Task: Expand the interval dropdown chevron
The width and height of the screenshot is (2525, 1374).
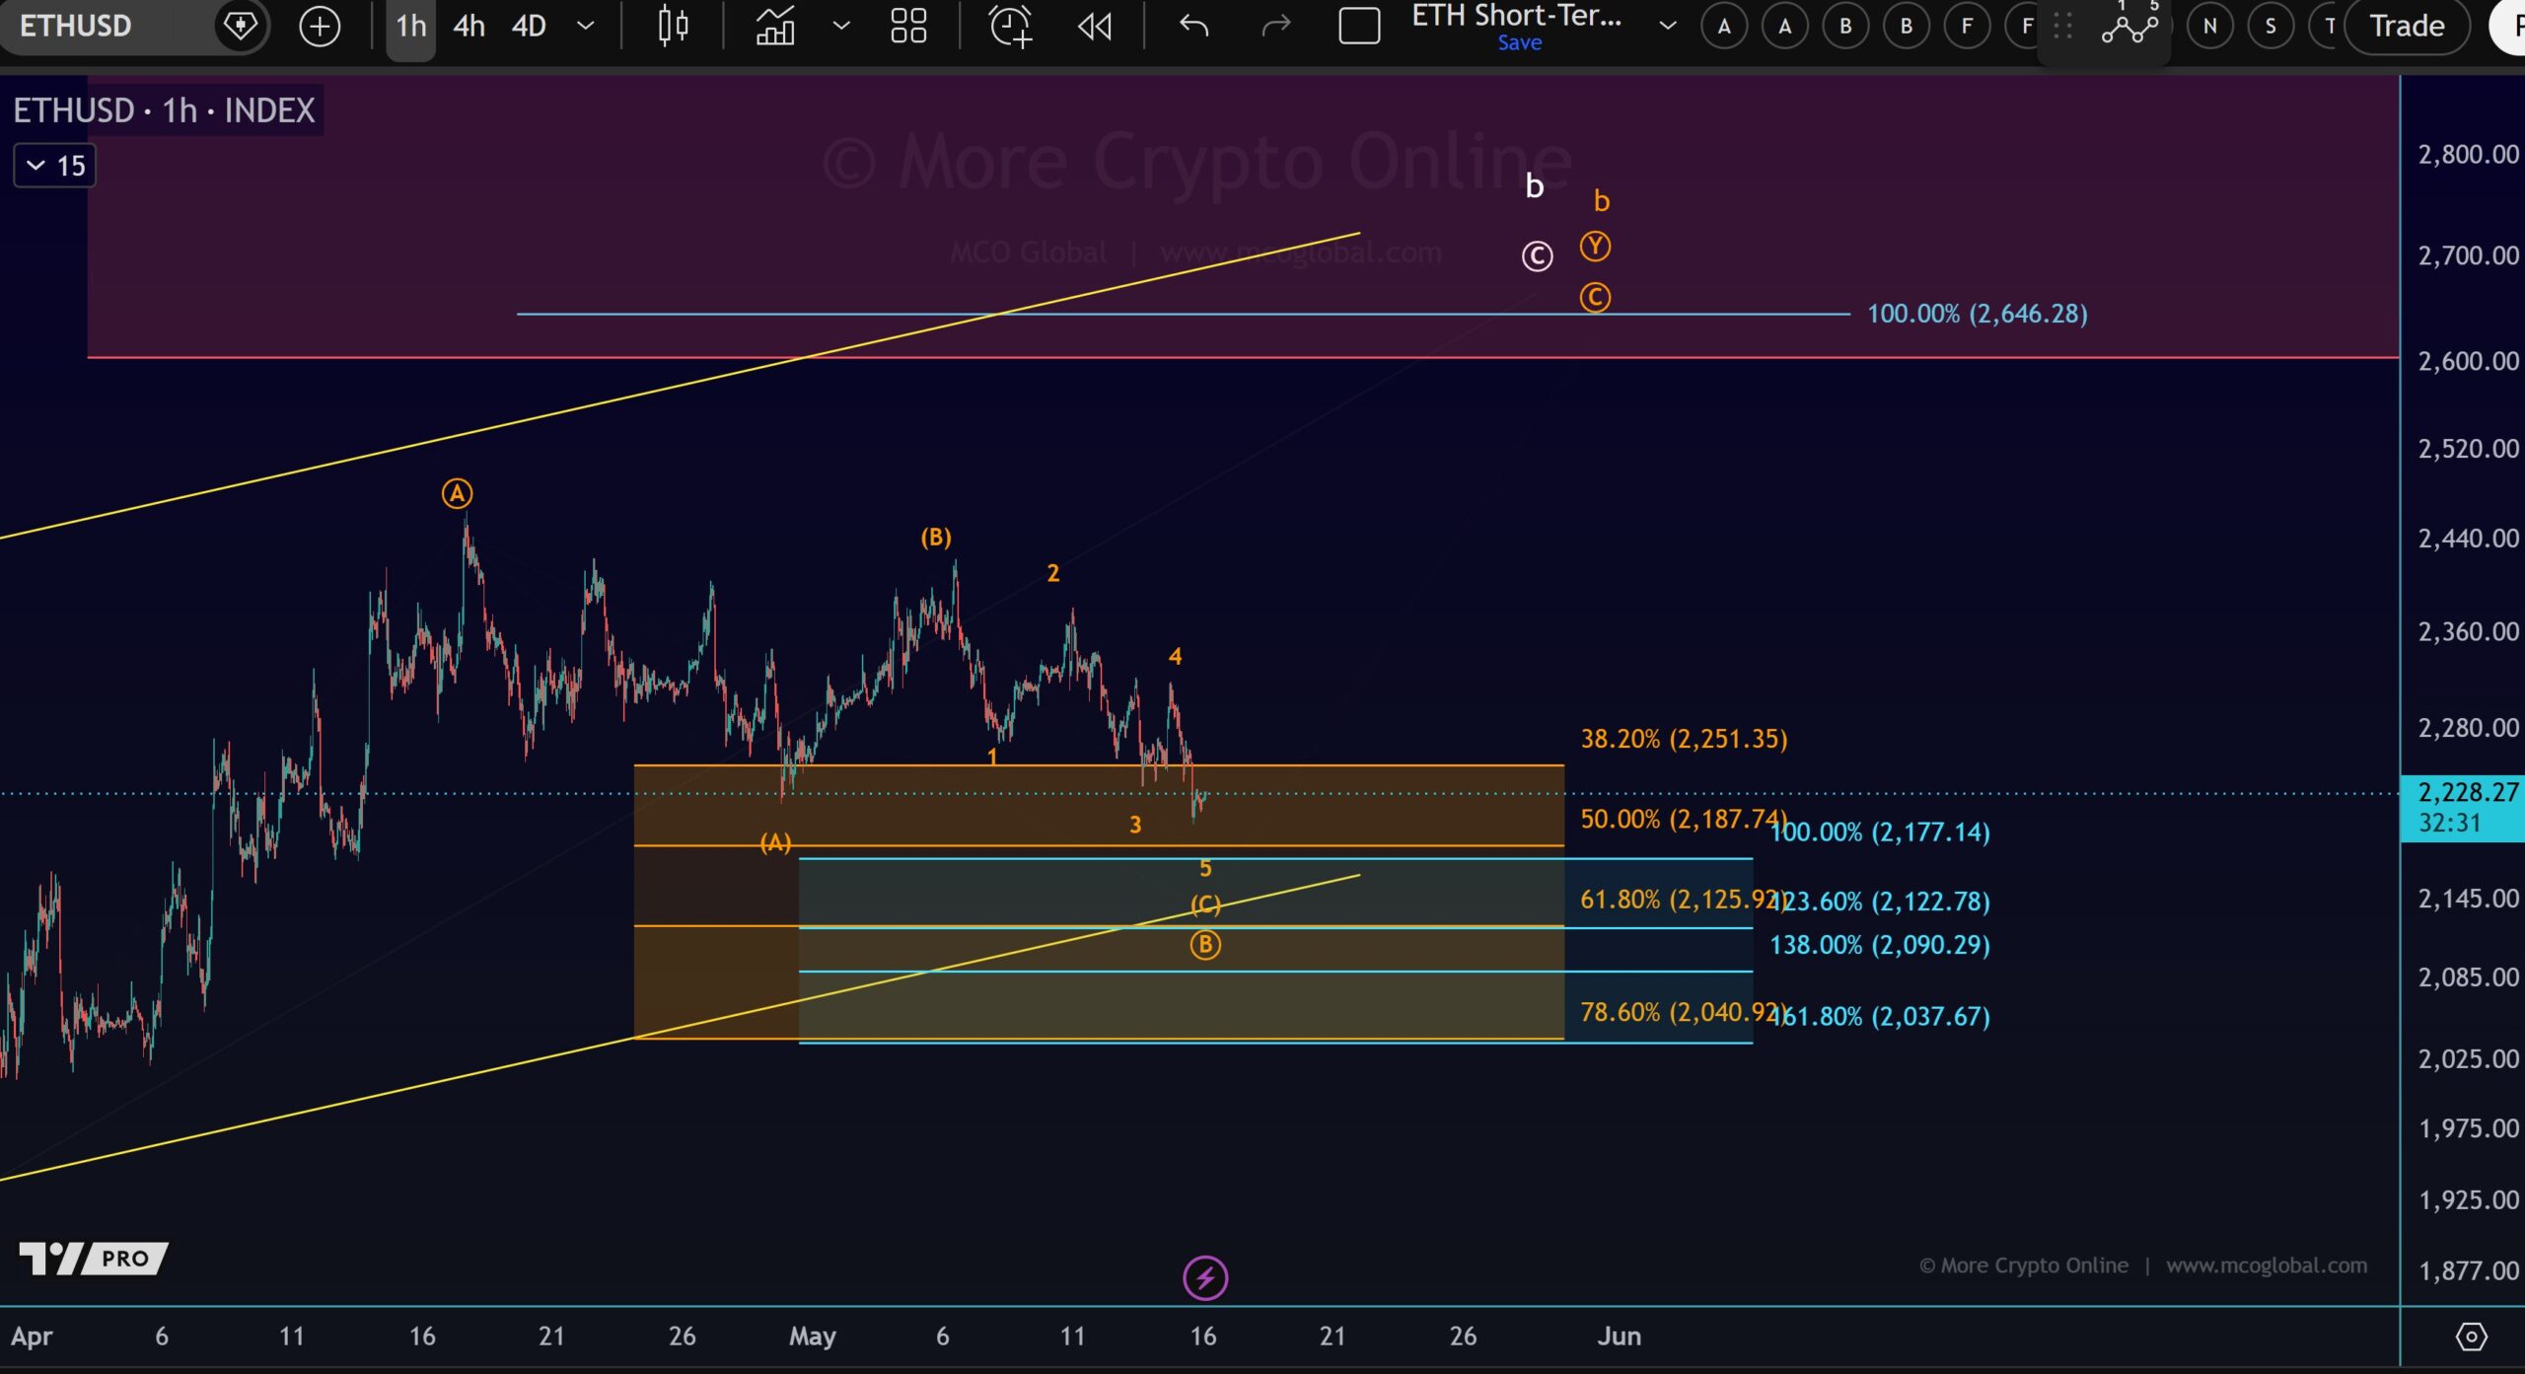Action: click(x=585, y=27)
